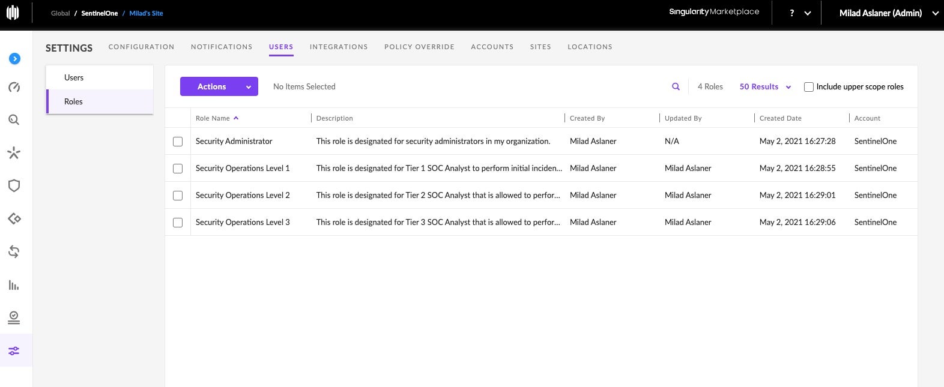944x387 pixels.
Task: Sort by the Role Name column header
Action: [x=213, y=118]
